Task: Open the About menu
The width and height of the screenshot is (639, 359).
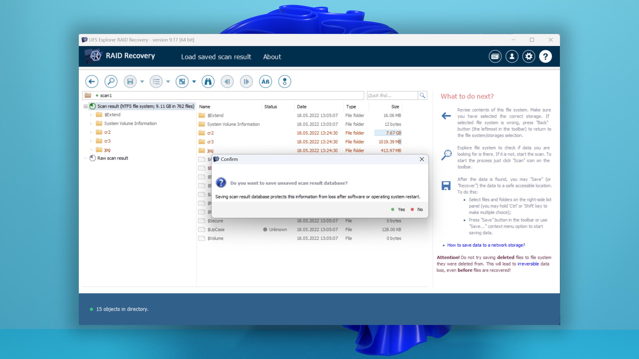Action: (x=272, y=57)
